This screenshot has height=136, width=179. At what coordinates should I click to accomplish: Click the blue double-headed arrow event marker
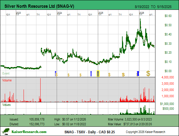pyautogui.click(x=138, y=74)
